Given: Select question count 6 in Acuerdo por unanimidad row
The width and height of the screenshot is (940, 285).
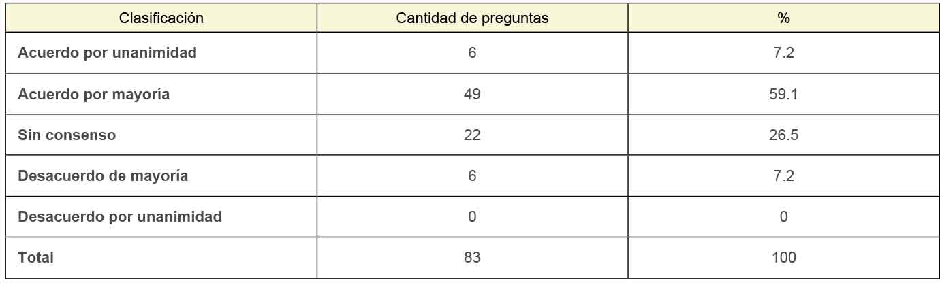Looking at the screenshot, I should coord(472,53).
